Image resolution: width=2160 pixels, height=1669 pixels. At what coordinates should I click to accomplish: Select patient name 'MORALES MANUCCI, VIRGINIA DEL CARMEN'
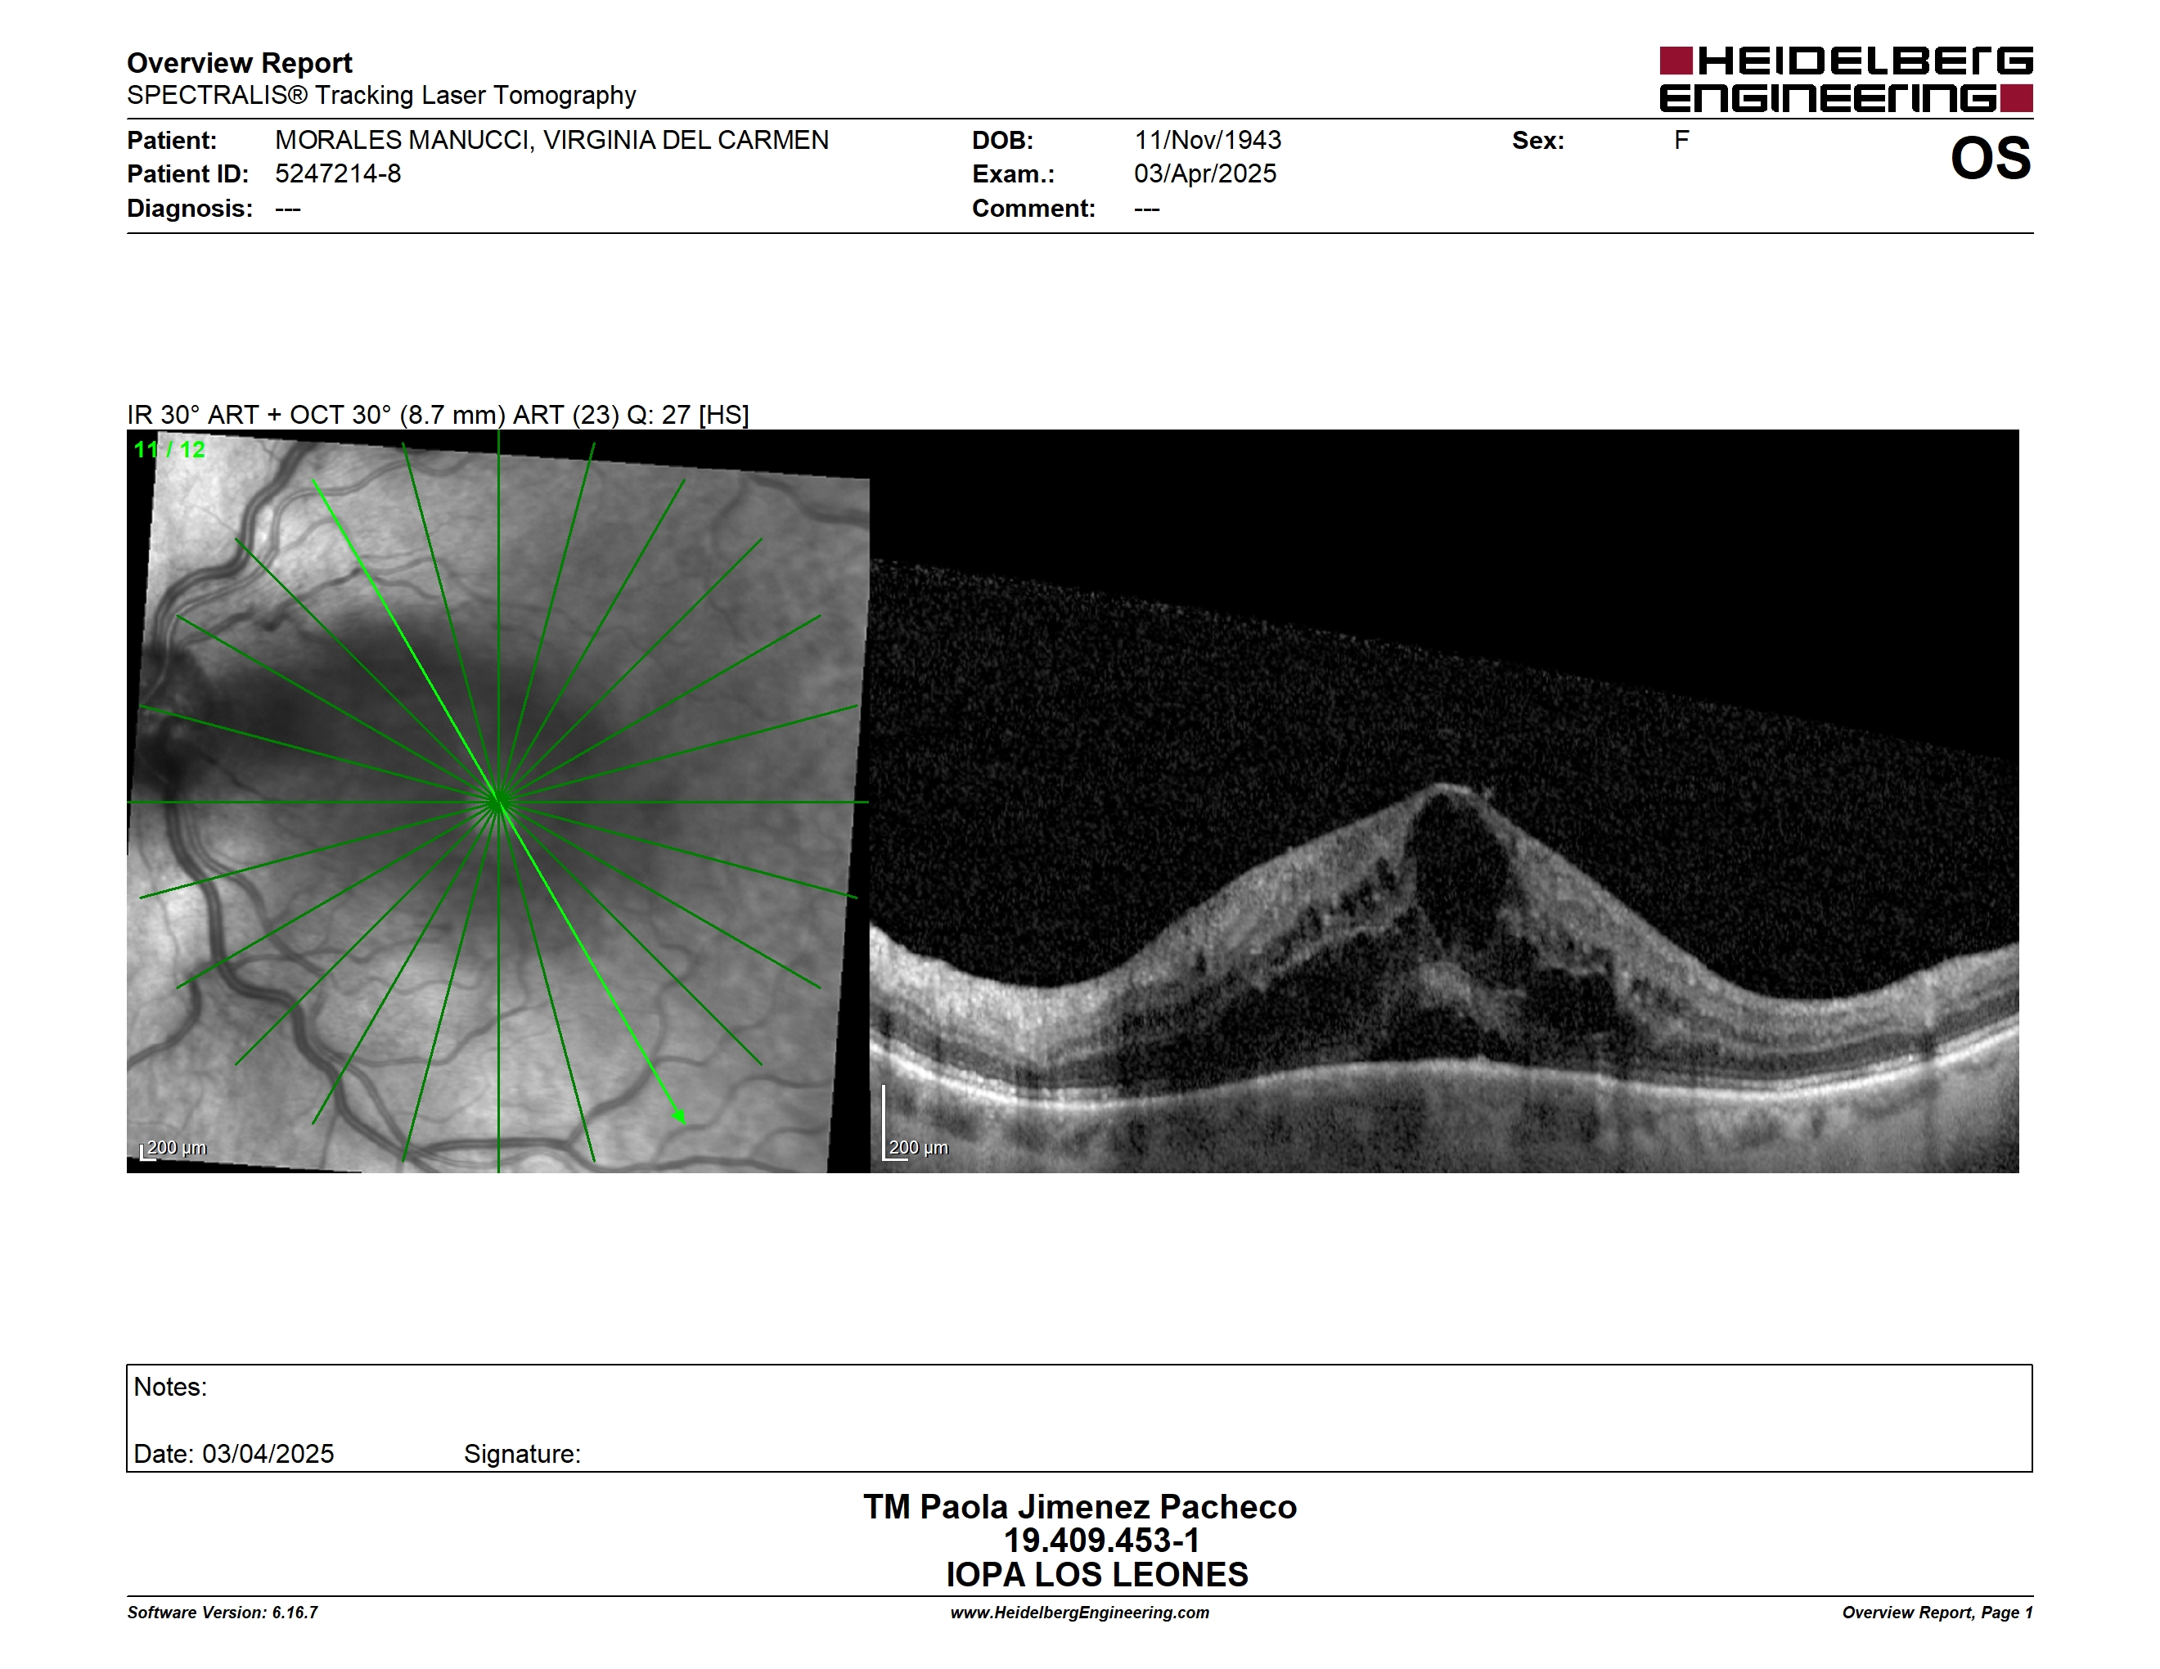tap(552, 141)
